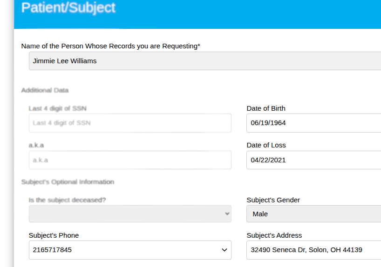Click into the a.k.a text box
The width and height of the screenshot is (381, 267).
tap(130, 160)
